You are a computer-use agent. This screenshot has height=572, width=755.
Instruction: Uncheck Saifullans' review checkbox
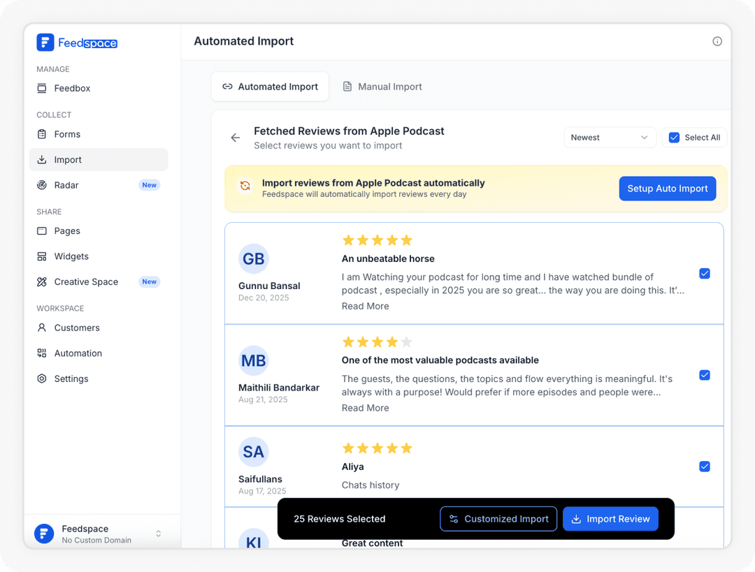[x=705, y=467]
